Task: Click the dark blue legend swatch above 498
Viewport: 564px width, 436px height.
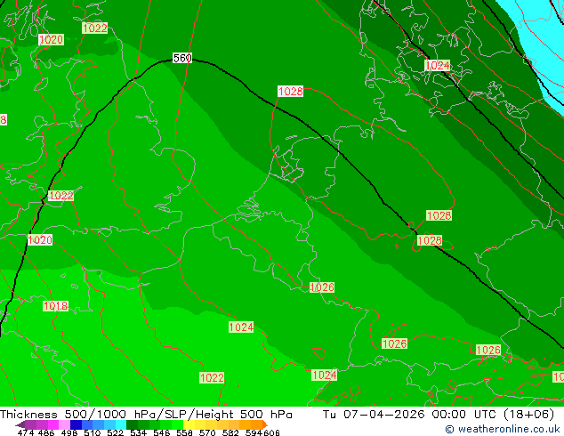Action: pyautogui.click(x=76, y=424)
